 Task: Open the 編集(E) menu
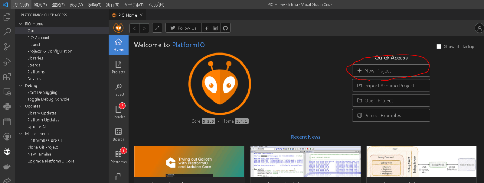point(40,5)
